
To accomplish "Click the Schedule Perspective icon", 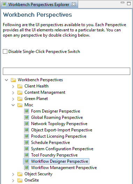I will [x=27, y=143].
